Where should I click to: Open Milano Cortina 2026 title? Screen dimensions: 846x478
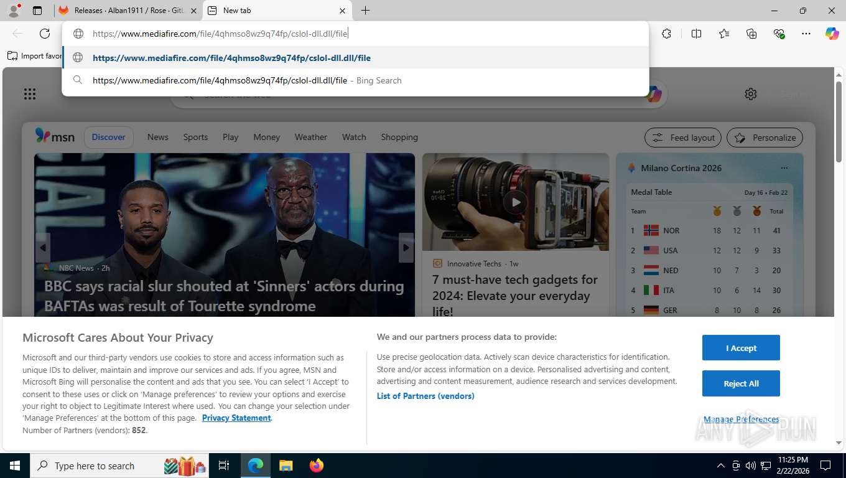point(681,168)
